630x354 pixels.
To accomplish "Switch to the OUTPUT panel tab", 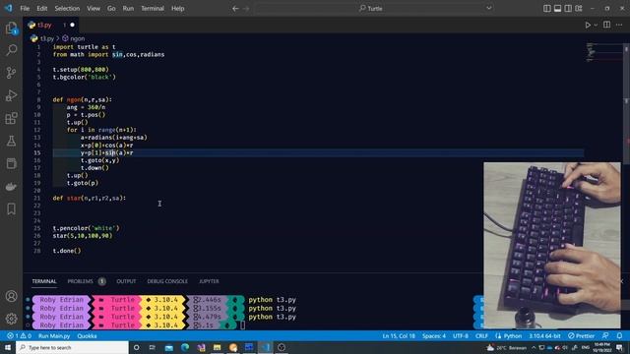I will click(126, 281).
